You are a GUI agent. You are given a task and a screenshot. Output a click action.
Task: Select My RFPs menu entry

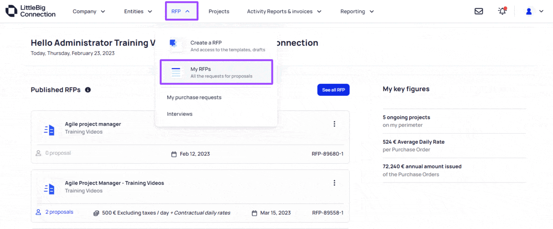[217, 72]
